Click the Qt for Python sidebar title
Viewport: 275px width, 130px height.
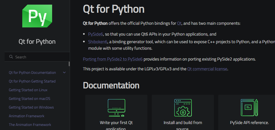point(37,42)
